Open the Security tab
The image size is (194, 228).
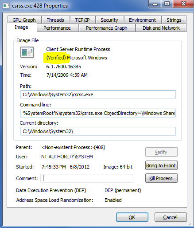click(x=109, y=20)
